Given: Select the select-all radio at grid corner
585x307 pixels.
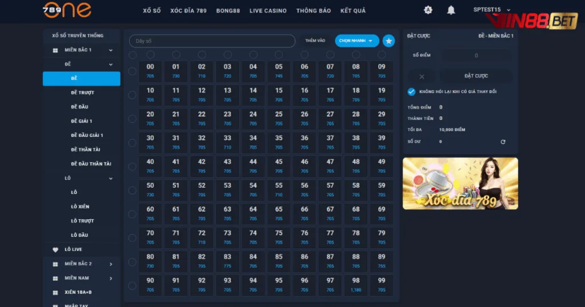Looking at the screenshot, I should tap(133, 55).
